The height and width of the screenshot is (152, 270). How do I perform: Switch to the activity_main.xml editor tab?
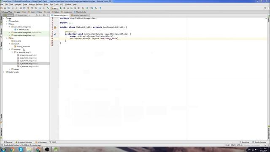point(80,15)
